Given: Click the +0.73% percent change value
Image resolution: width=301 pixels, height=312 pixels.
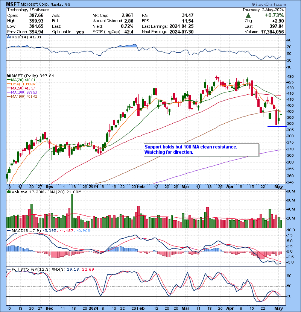Looking at the screenshot, I should 274,15.
